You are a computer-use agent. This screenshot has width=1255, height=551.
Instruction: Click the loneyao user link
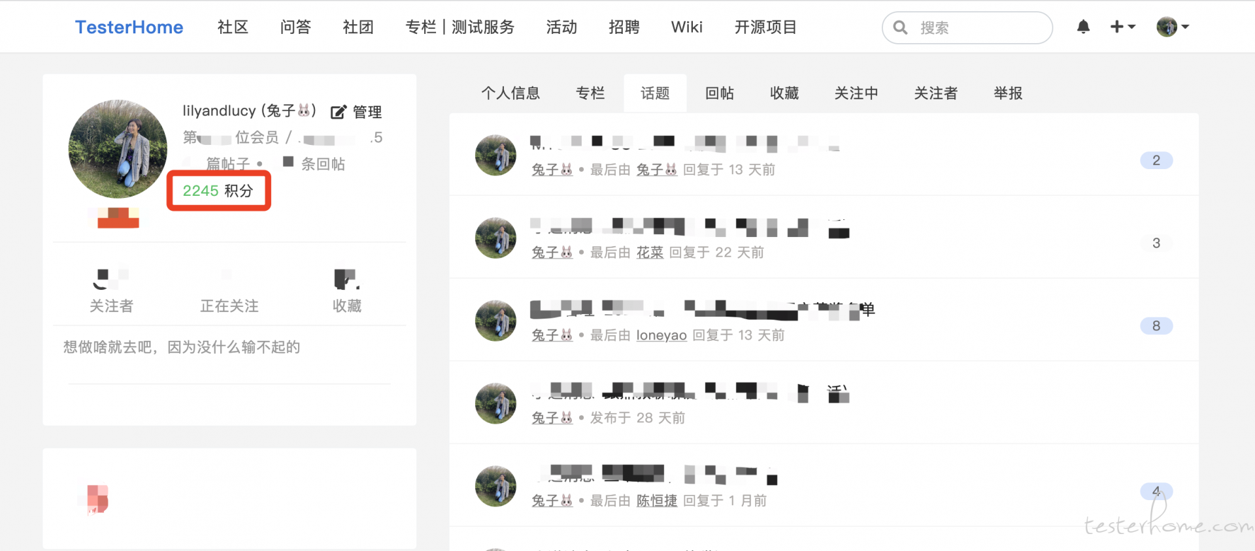click(x=661, y=336)
